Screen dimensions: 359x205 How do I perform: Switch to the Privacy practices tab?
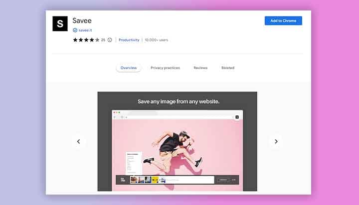pos(165,68)
